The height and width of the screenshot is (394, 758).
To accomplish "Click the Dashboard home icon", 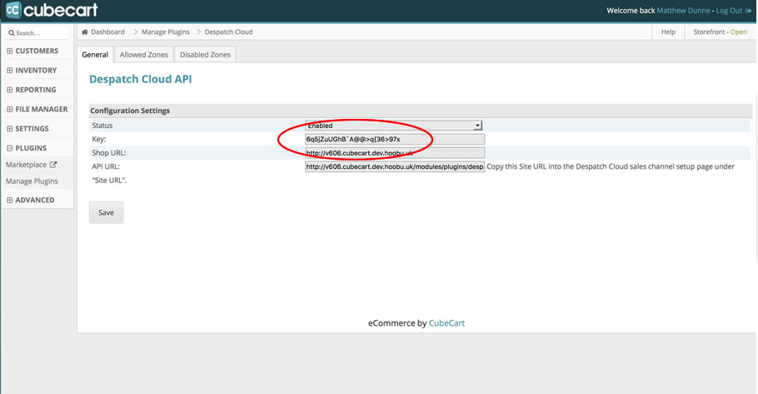I will (85, 32).
